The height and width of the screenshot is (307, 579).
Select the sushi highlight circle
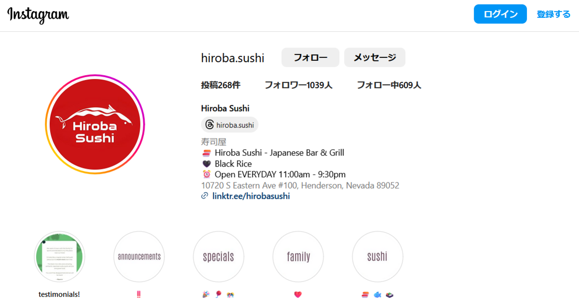point(378,257)
